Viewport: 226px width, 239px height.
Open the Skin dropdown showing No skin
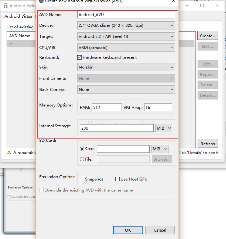point(126,67)
